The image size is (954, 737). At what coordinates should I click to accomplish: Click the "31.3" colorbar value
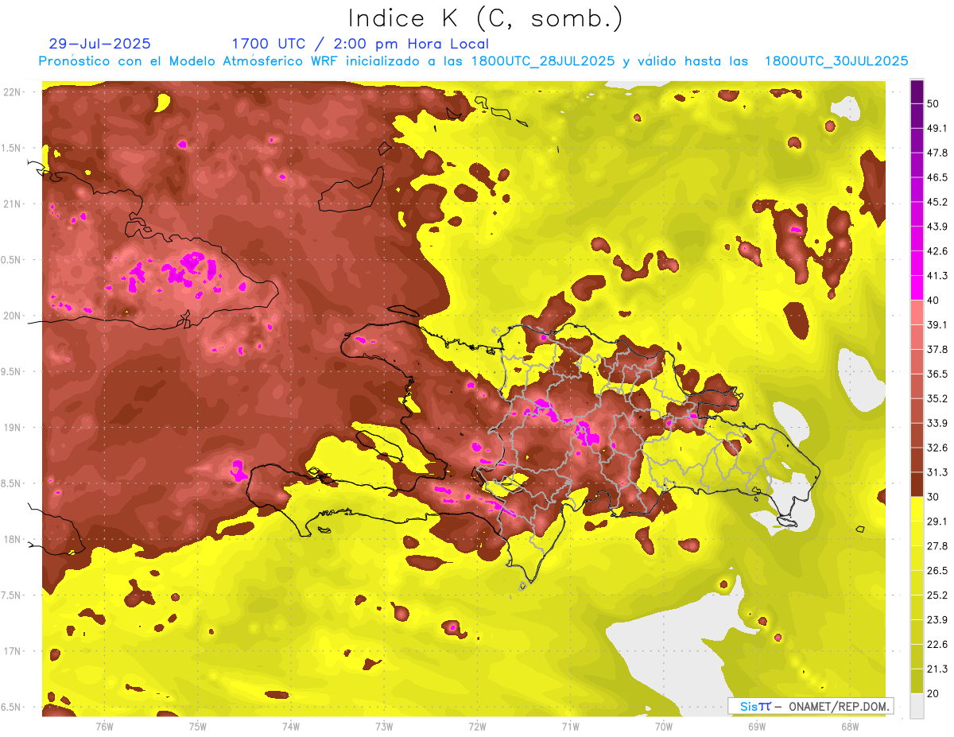(x=937, y=472)
